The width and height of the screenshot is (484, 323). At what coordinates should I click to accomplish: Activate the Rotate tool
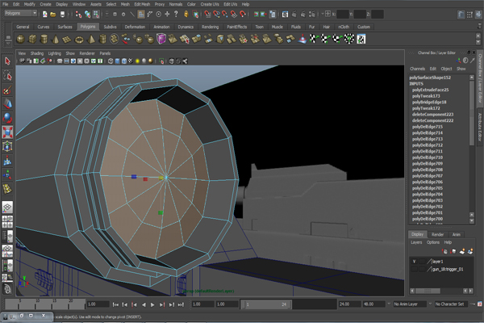[x=7, y=118]
